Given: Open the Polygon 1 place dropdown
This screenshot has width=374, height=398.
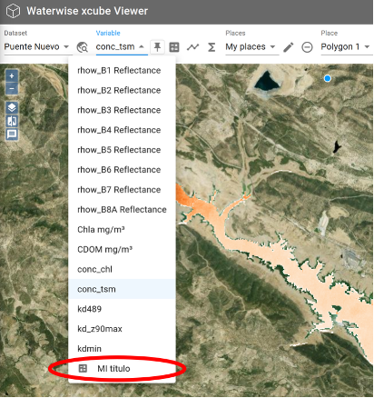Looking at the screenshot, I should pyautogui.click(x=346, y=47).
